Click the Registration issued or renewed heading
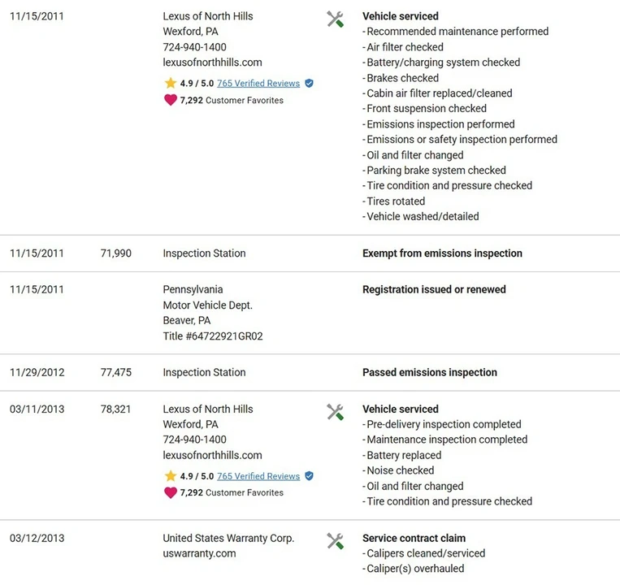The image size is (620, 585). pos(434,289)
